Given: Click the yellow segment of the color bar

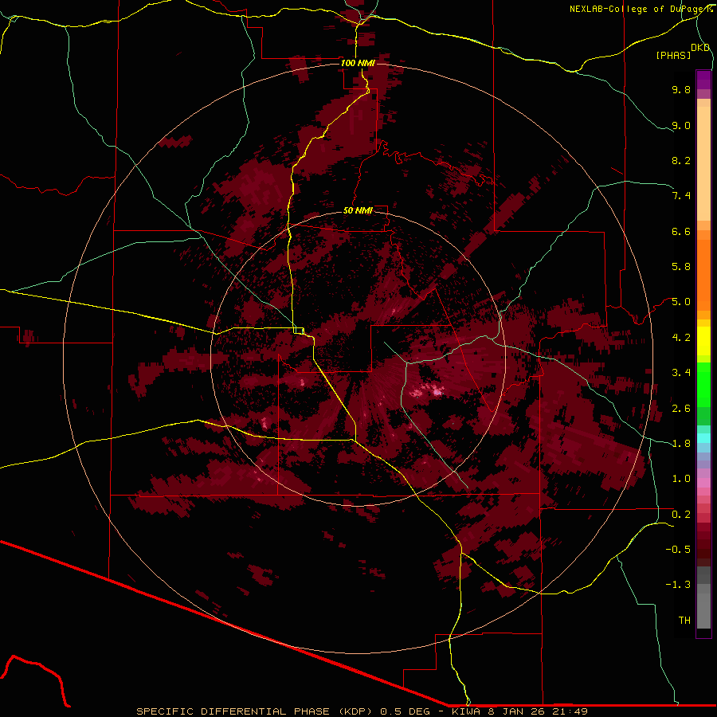Looking at the screenshot, I should (x=703, y=341).
